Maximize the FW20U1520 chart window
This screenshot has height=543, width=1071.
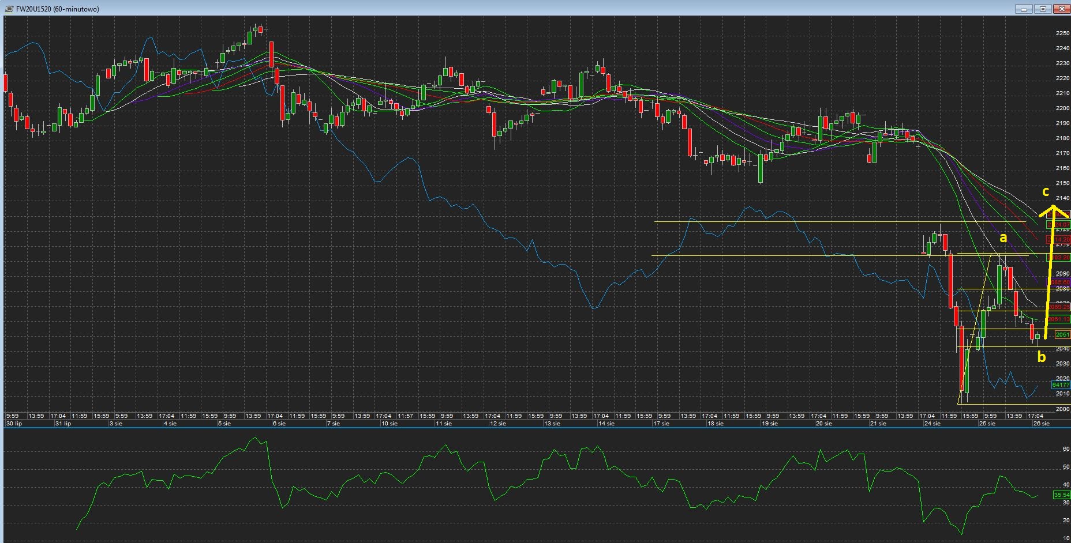[x=1043, y=9]
